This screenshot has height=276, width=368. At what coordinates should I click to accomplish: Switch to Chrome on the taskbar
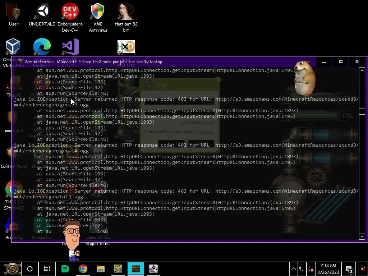click(83, 269)
